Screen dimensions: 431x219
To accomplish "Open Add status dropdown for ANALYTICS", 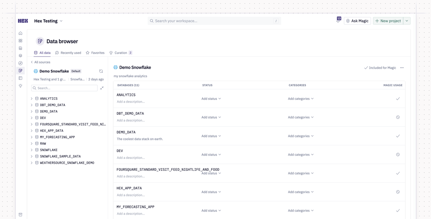I will [x=211, y=99].
